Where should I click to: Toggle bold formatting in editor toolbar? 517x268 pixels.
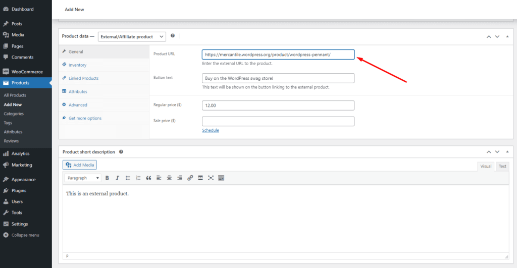pos(107,178)
